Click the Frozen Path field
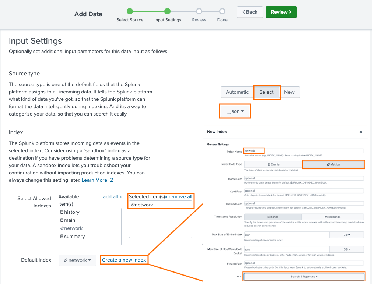Image resolution: width=372 pixels, height=284 pixels. (x=303, y=263)
